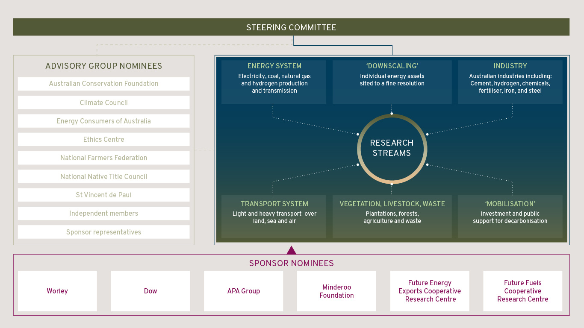Image resolution: width=584 pixels, height=328 pixels.
Task: Select the Independent members box
Action: click(103, 213)
